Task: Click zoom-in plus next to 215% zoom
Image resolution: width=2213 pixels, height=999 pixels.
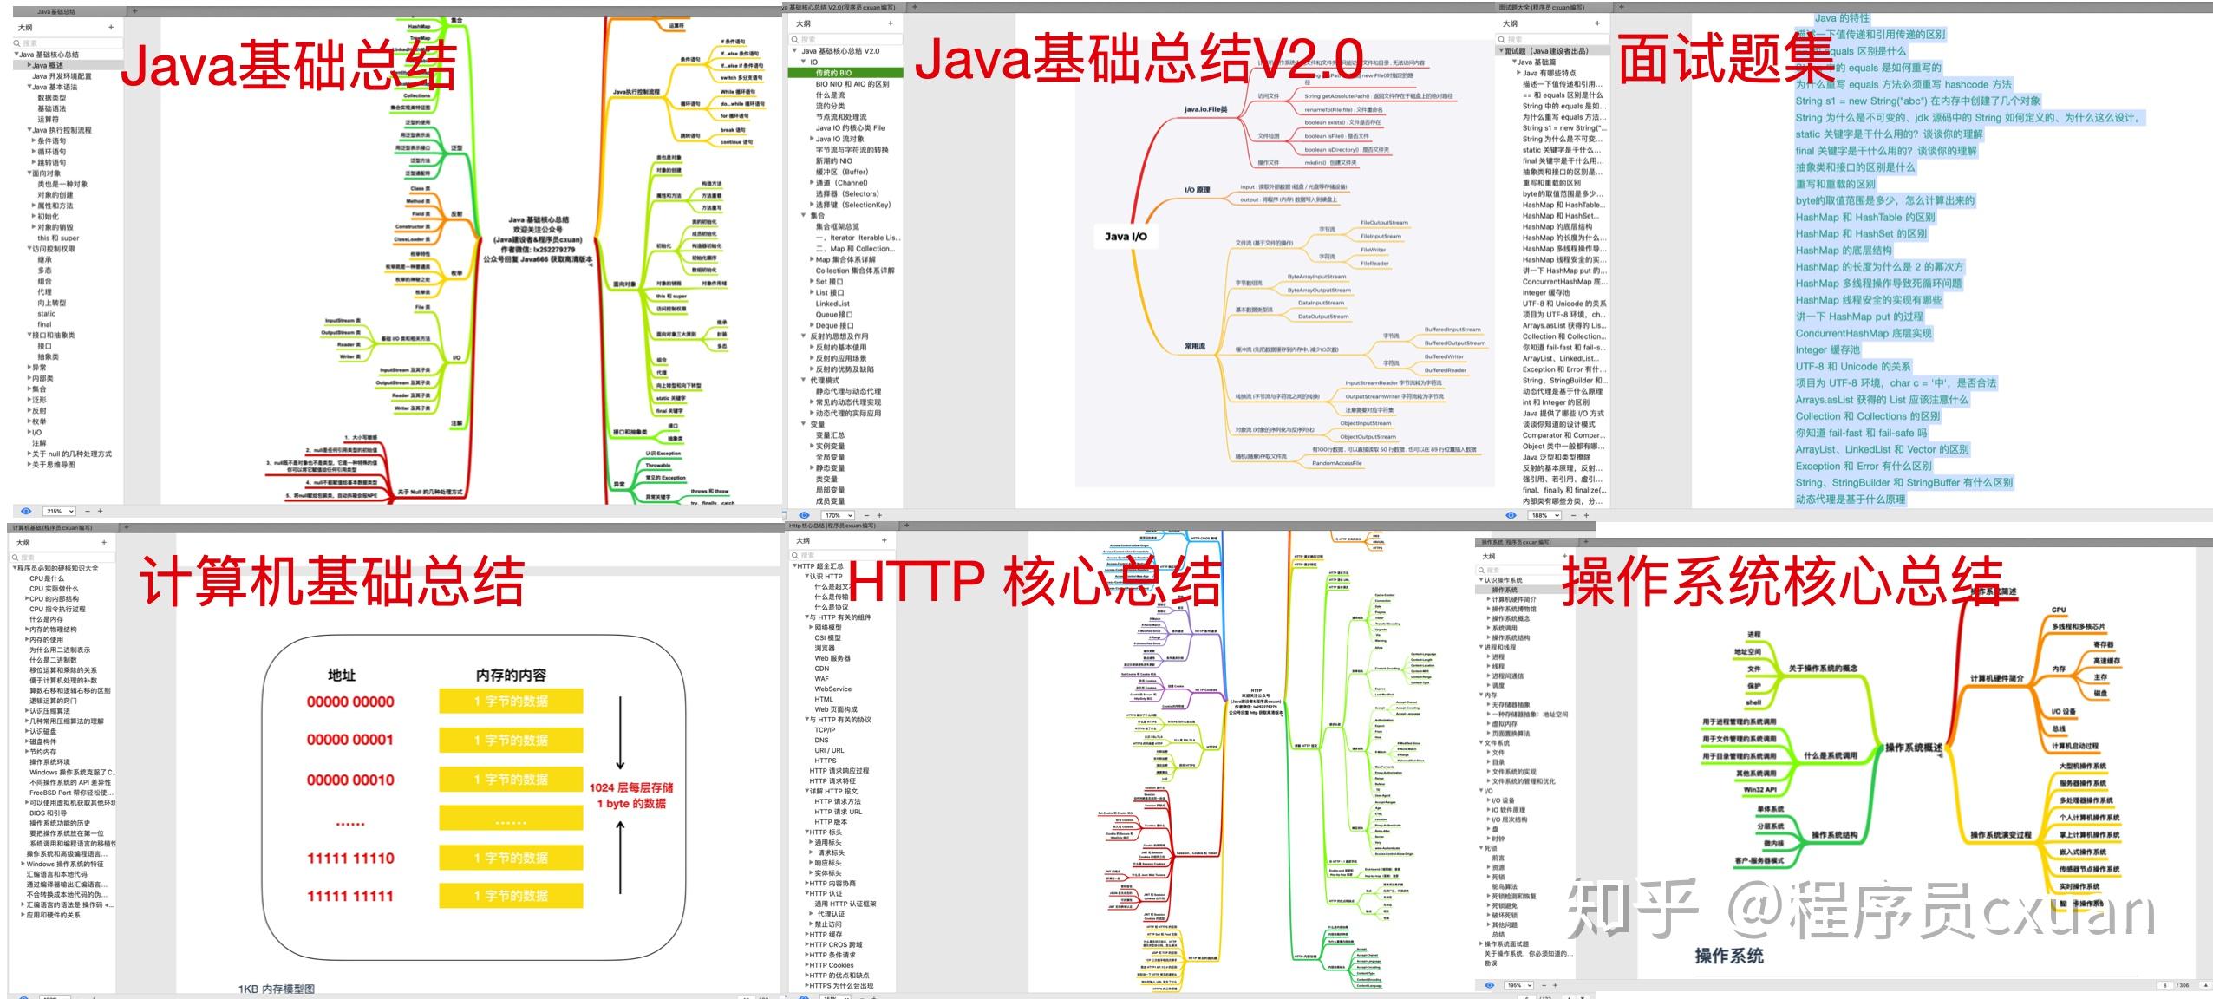Action: click(x=100, y=511)
